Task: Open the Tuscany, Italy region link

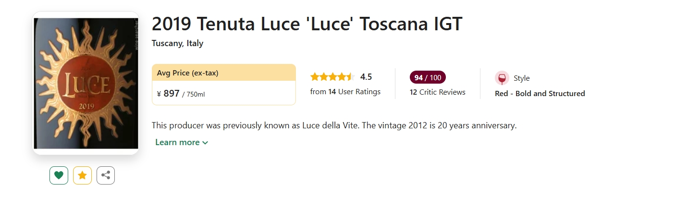Action: click(x=177, y=43)
